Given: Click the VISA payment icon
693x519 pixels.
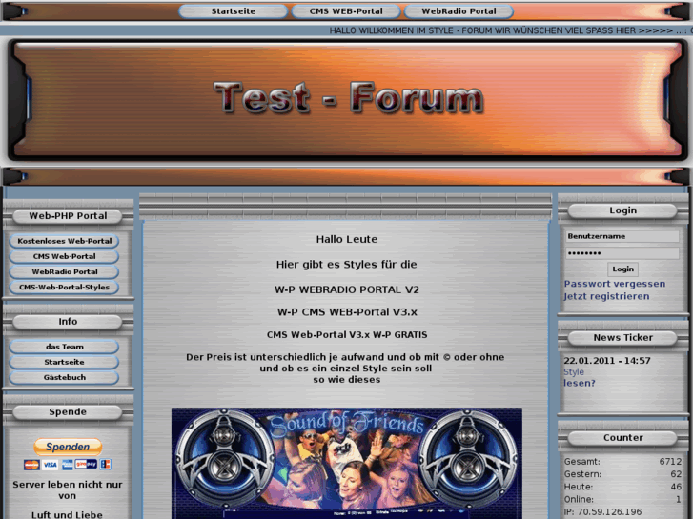Looking at the screenshot, I should tap(50, 465).
